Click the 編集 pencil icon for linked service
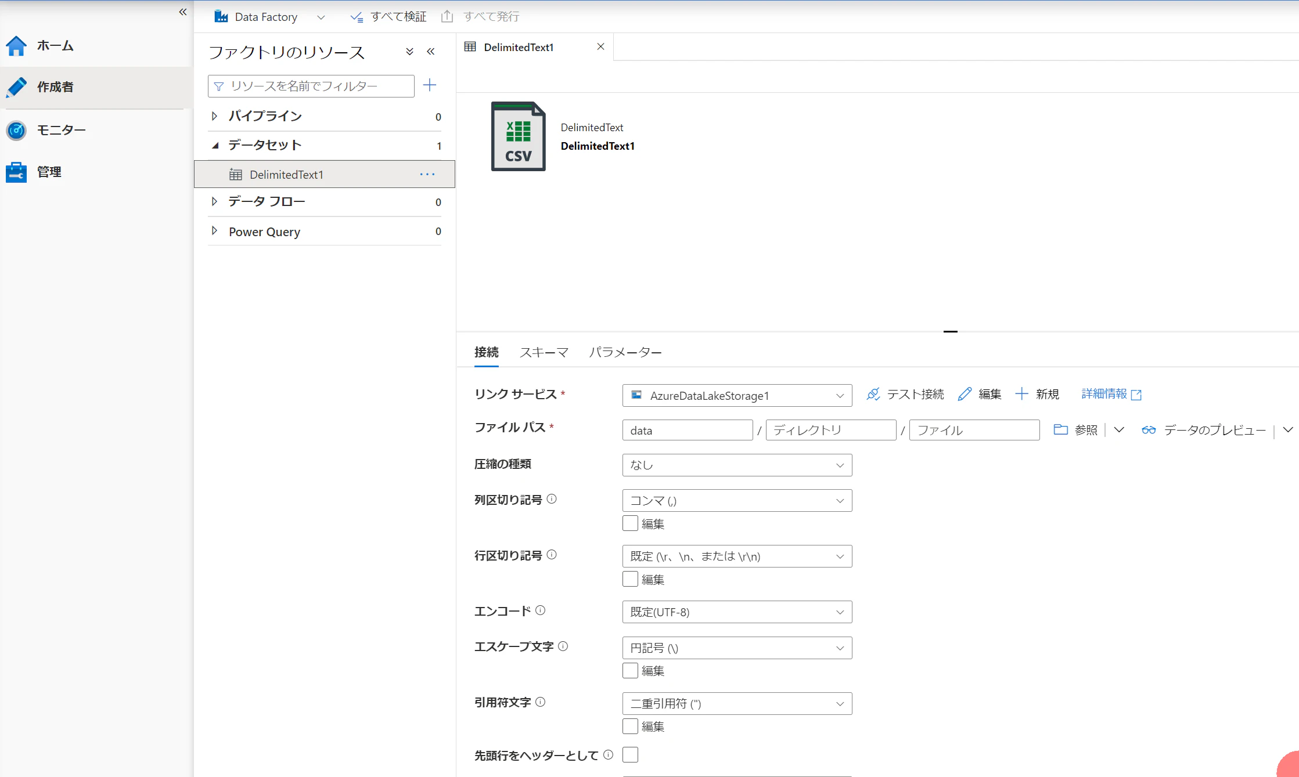 click(965, 395)
